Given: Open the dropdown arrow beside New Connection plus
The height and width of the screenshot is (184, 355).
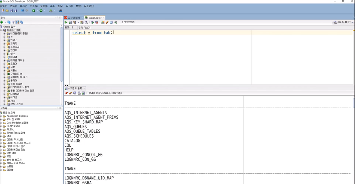Looking at the screenshot, I should 5,22.
